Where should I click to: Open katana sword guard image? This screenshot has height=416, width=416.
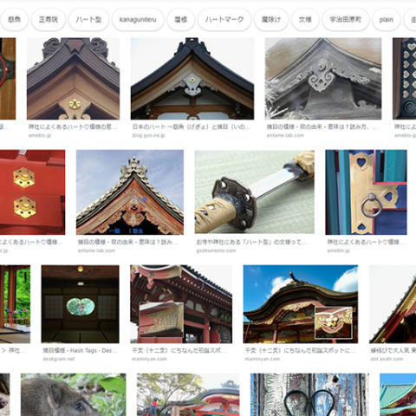click(x=254, y=192)
